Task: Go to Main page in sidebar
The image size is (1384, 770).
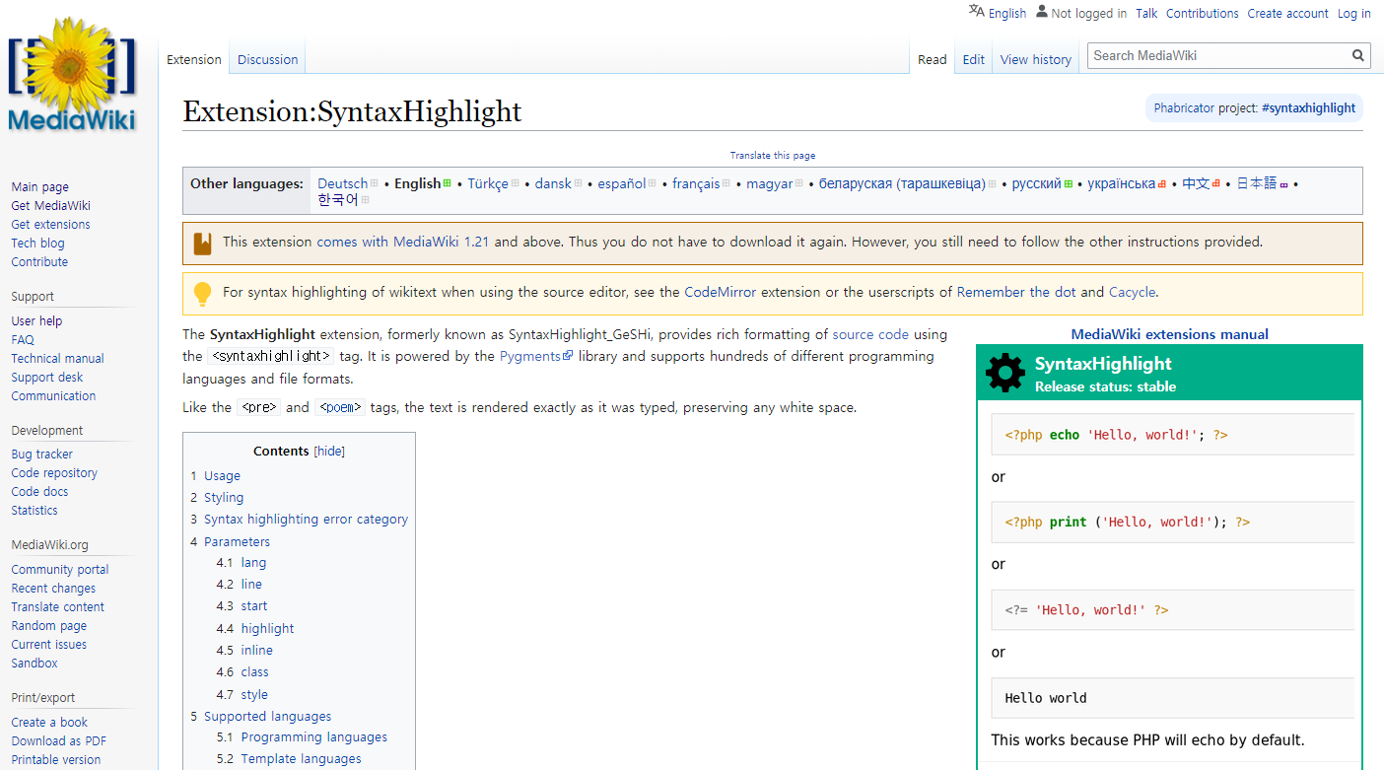Action: 40,187
